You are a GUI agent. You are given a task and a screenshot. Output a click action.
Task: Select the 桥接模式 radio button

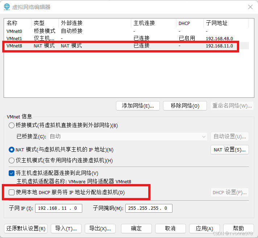(x=12, y=125)
